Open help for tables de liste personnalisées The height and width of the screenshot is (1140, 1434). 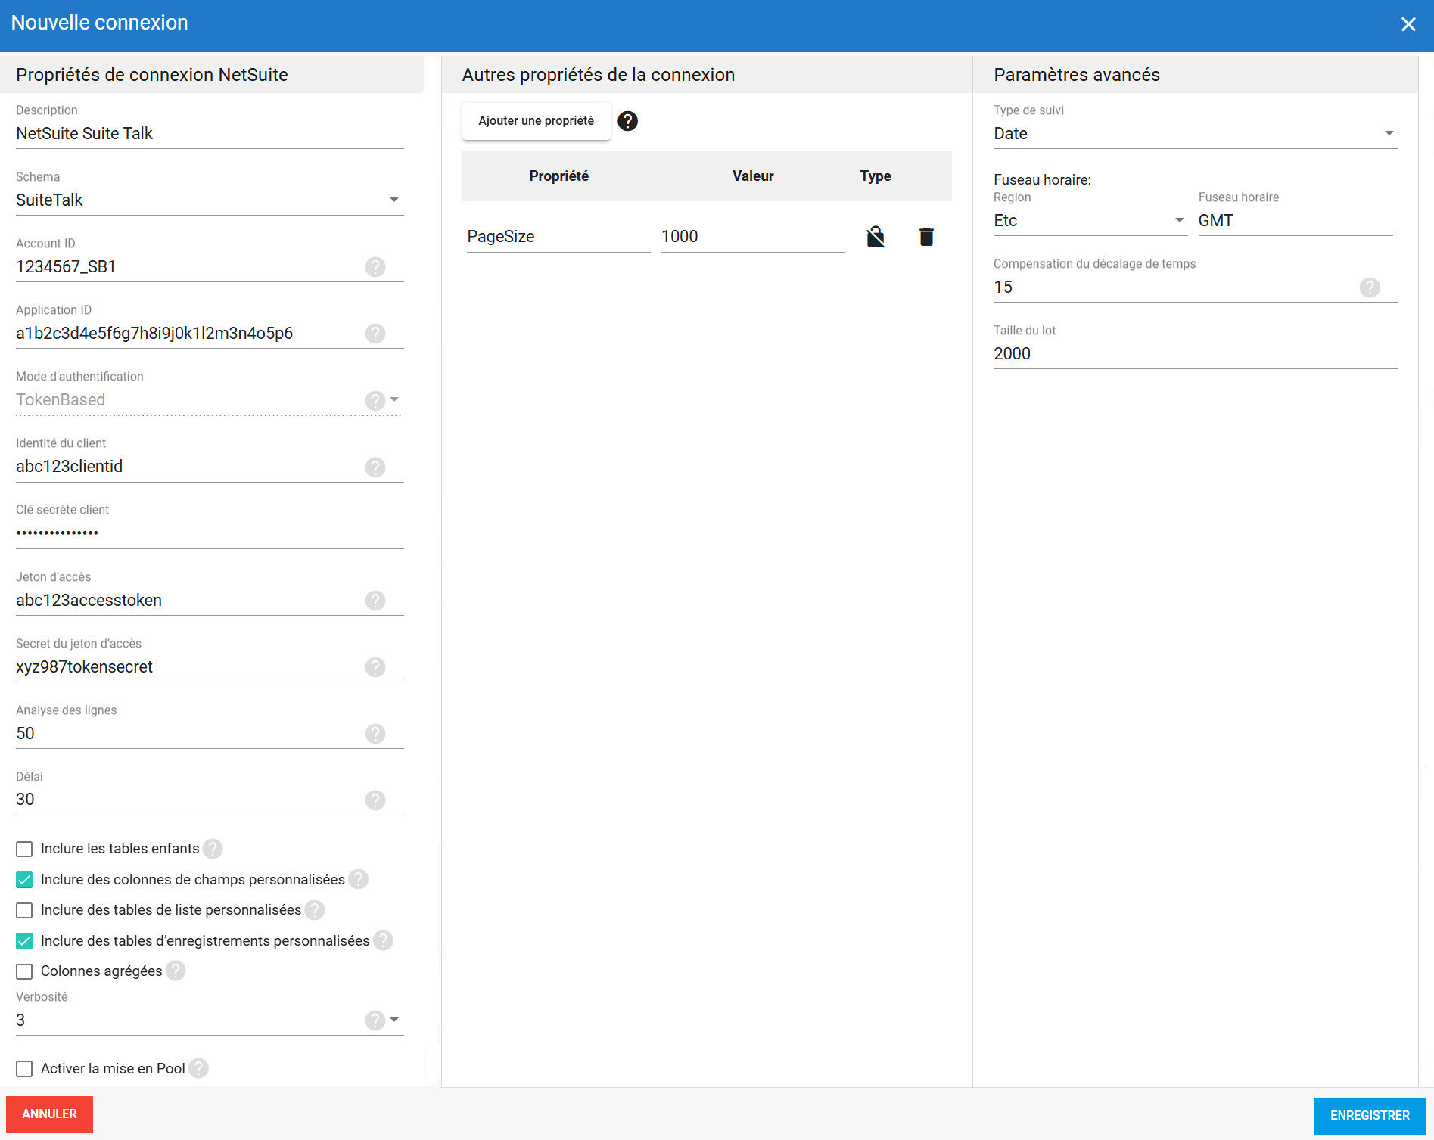click(315, 910)
